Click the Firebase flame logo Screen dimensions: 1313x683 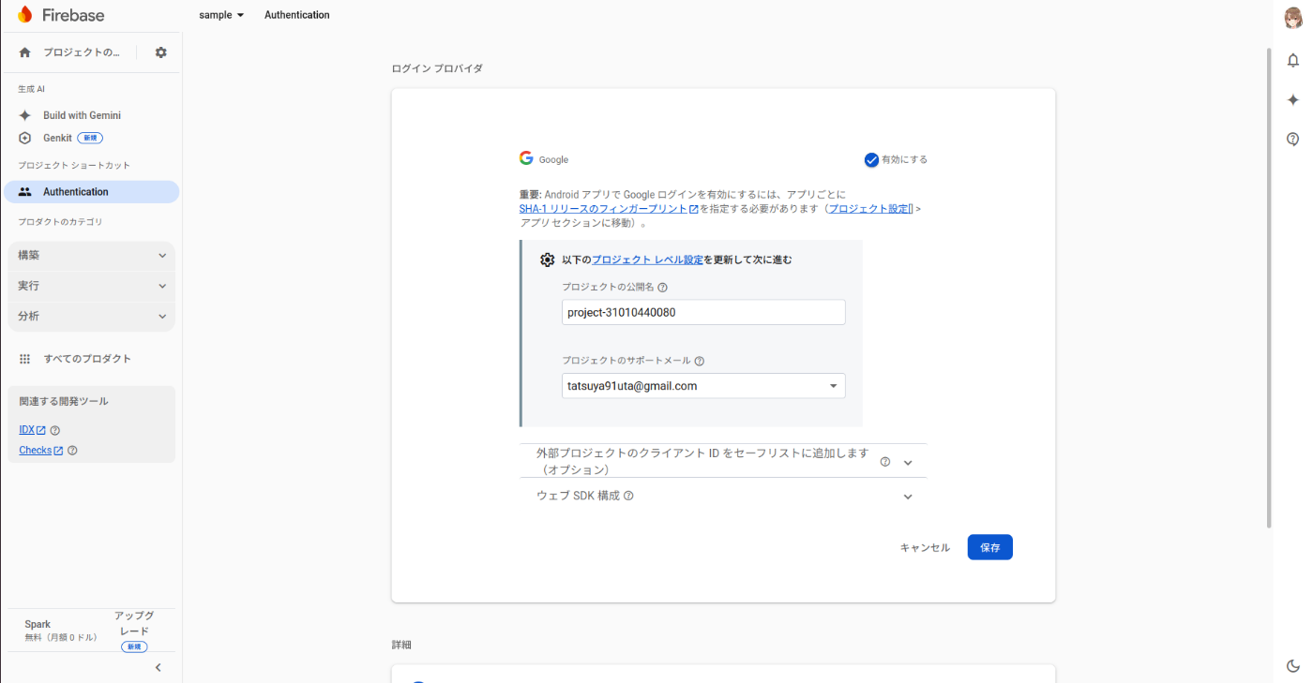(25, 14)
